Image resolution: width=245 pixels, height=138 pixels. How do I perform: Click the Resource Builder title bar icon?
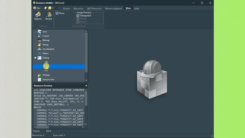(34, 3)
